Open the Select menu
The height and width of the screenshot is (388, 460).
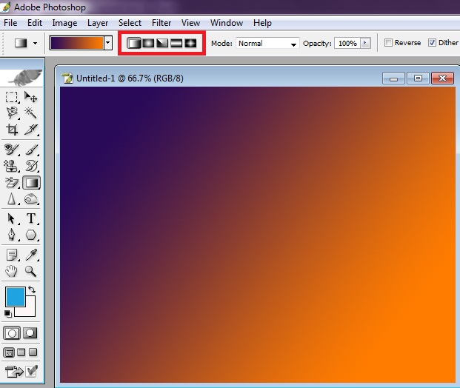click(130, 23)
